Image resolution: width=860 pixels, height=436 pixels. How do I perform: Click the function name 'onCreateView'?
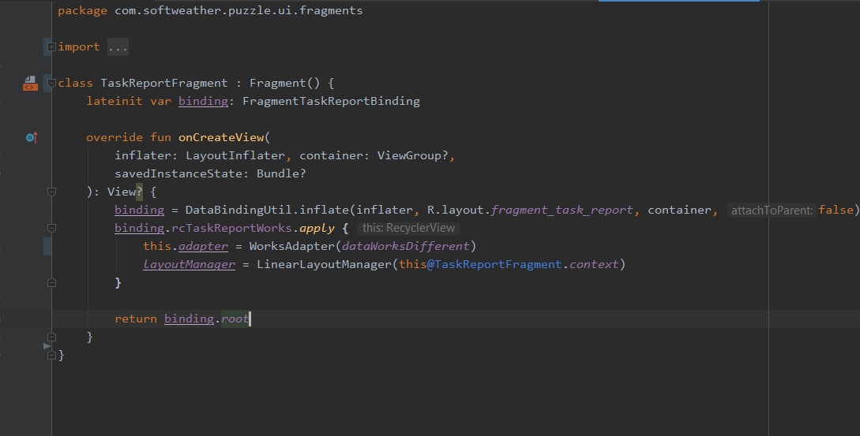221,137
